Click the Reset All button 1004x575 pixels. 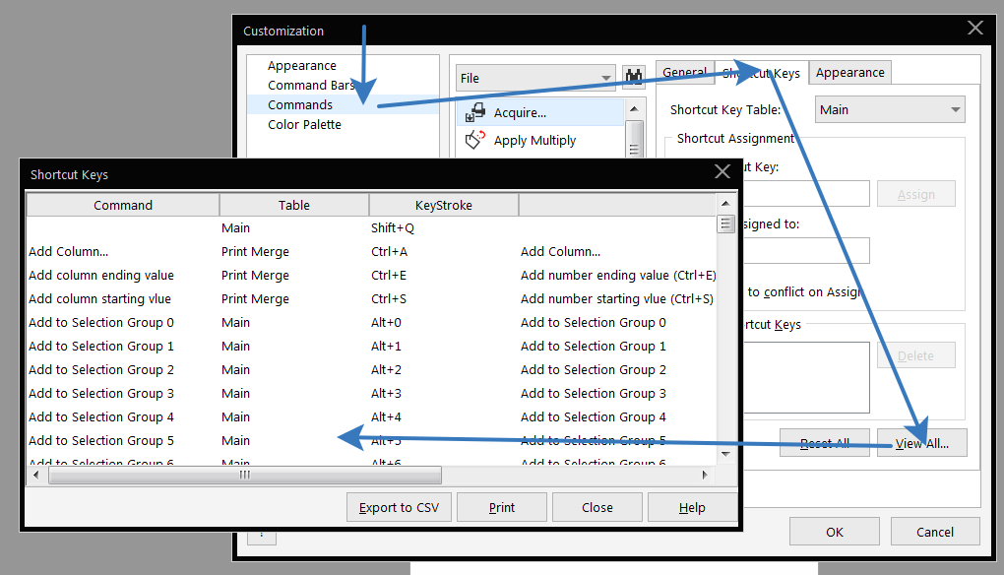tap(825, 442)
